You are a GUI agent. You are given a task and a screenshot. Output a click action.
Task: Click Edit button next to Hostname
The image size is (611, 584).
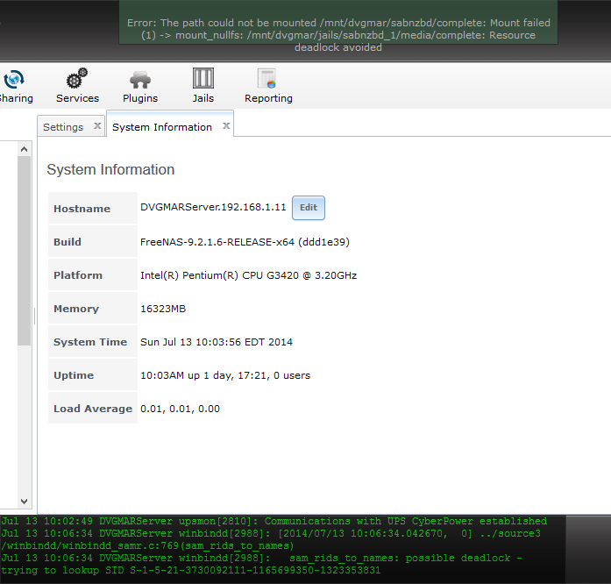pos(309,208)
